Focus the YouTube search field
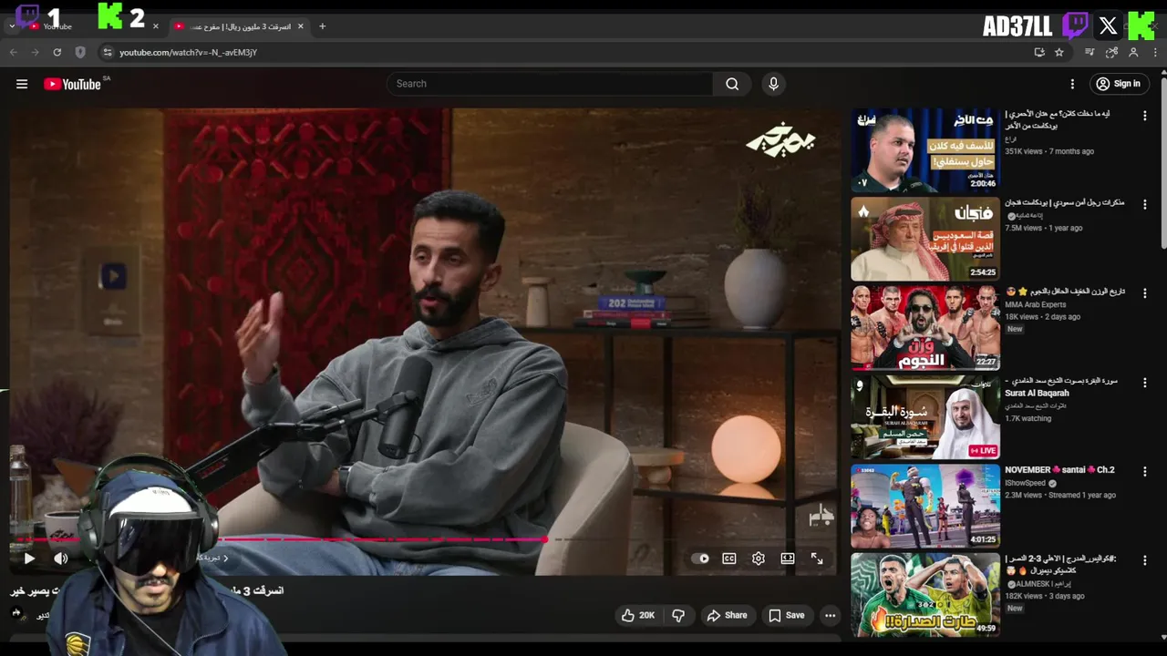Image resolution: width=1167 pixels, height=656 pixels. tap(550, 84)
